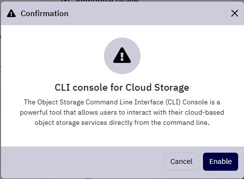Viewport: 244px width, 179px height.
Task: Click the first line mentioning Command Line Interface
Action: tap(122, 102)
